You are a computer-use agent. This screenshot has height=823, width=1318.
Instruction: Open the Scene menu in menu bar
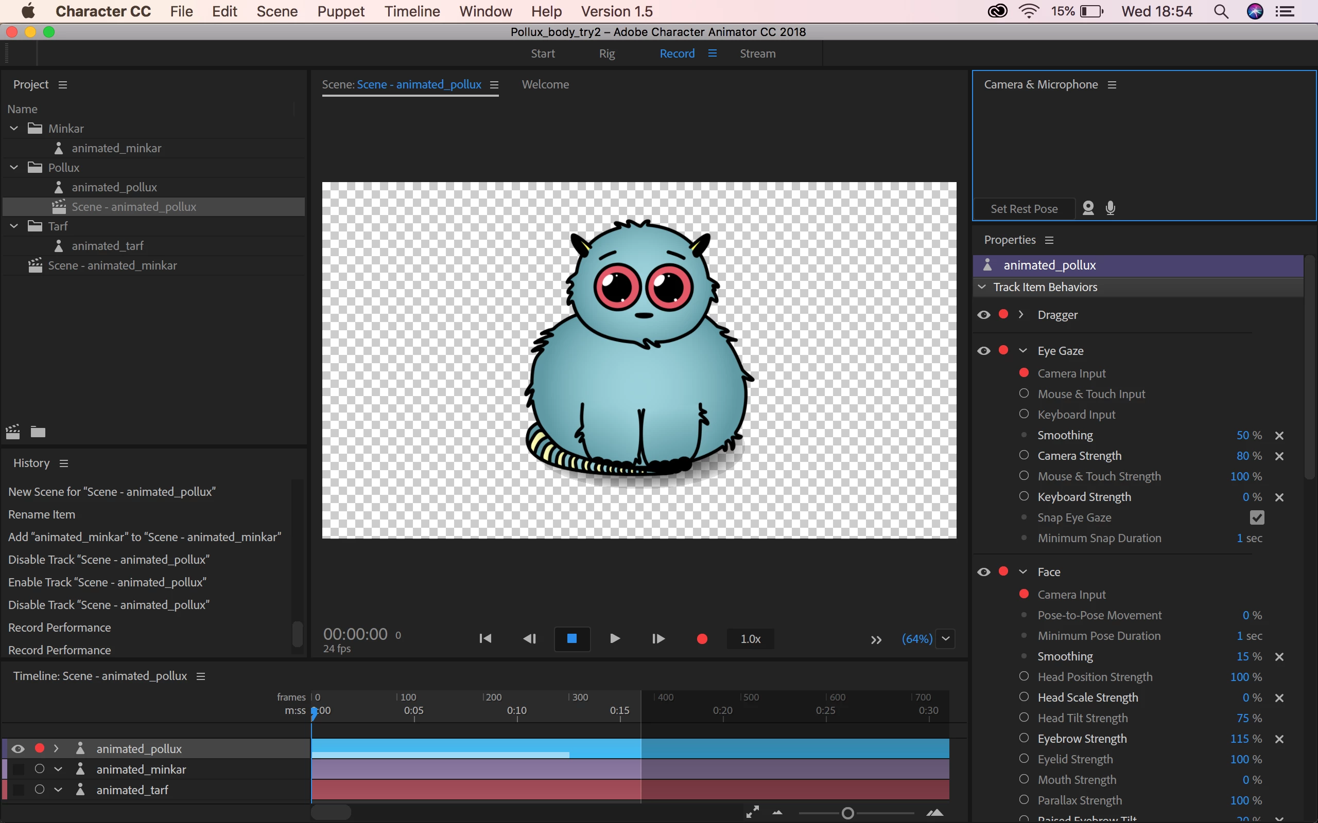[277, 11]
